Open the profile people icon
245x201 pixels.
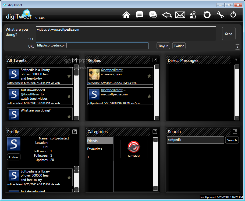pyautogui.click(x=193, y=15)
